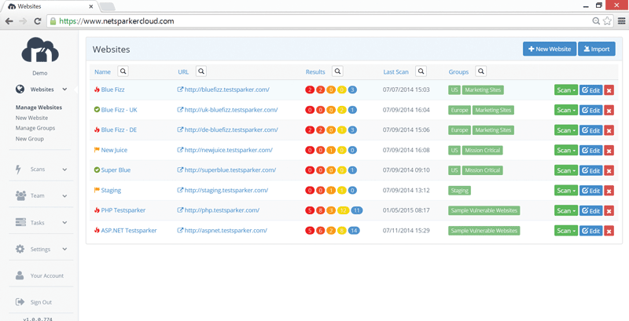This screenshot has width=629, height=321.
Task: Open the Chrome hamburger menu
Action: 621,21
